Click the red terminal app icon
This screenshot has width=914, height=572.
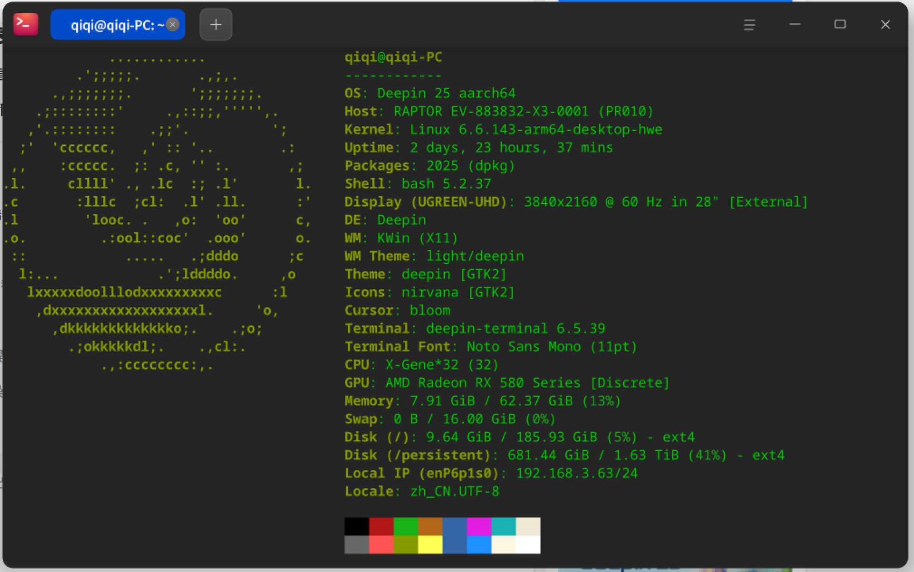[x=26, y=24]
